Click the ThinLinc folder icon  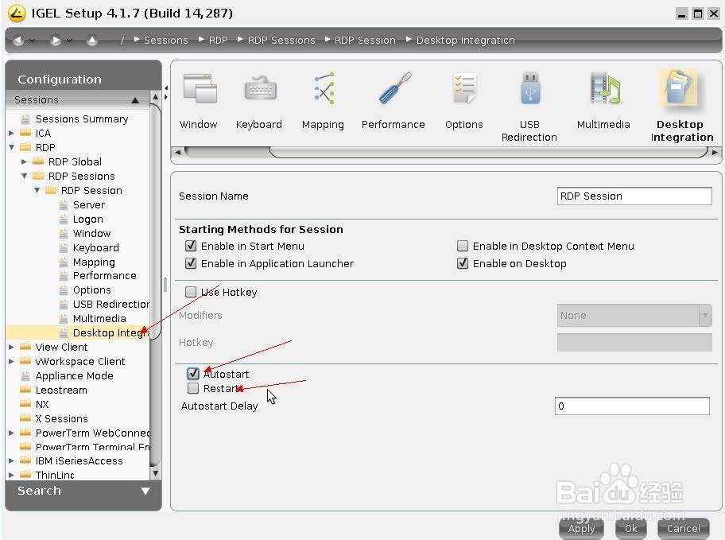click(25, 475)
